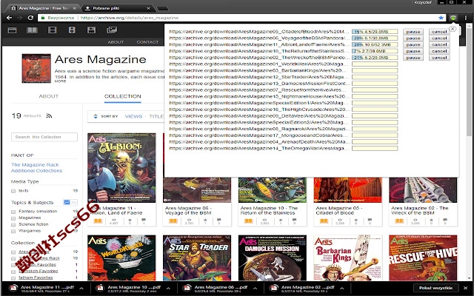
Task: Open ABOUT in the top navigation
Action: [116, 42]
